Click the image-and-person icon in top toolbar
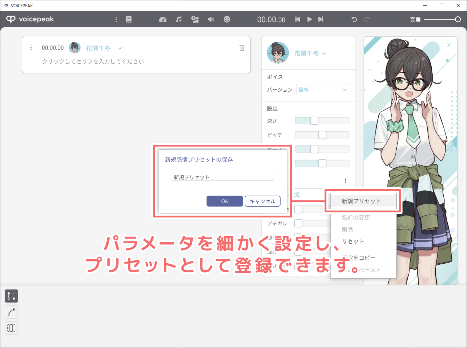 (195, 19)
